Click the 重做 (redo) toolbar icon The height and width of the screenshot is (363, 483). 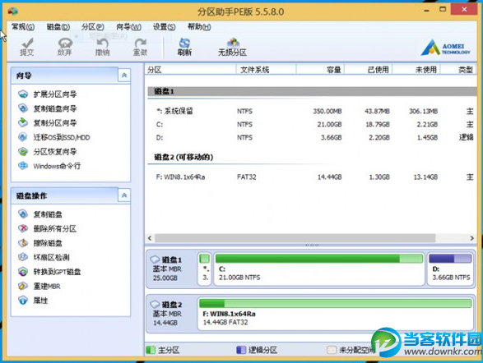[x=140, y=47]
